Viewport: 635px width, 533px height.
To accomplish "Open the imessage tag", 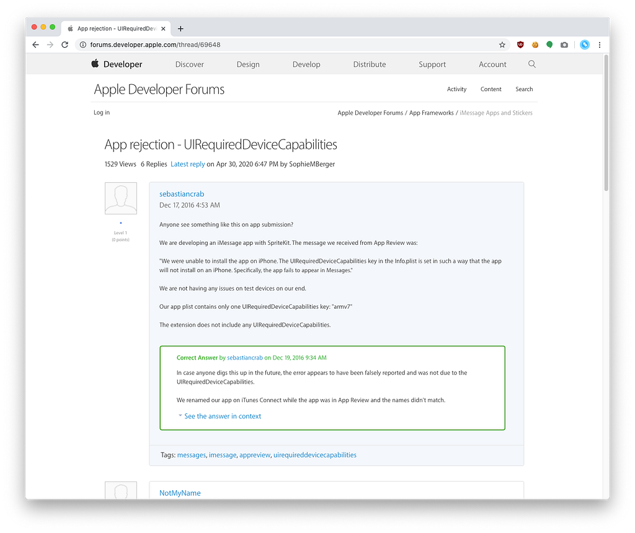I will point(223,455).
